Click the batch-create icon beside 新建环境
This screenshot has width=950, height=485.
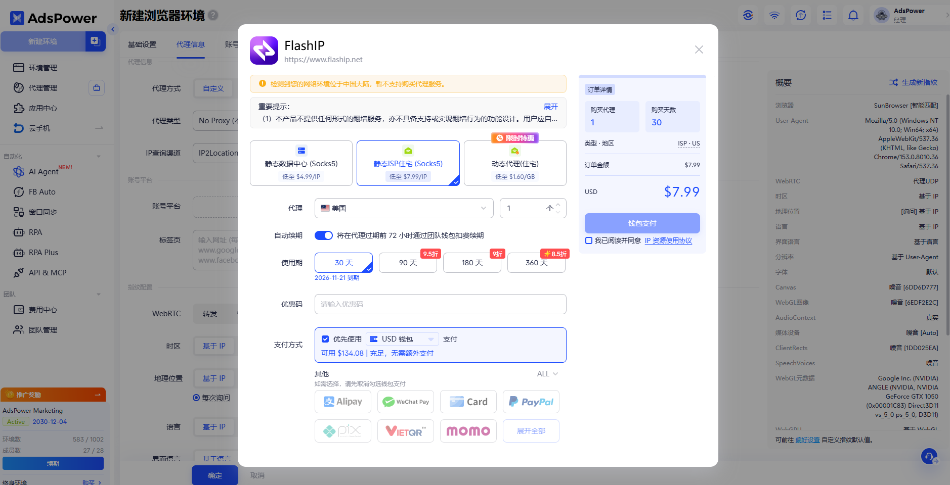[x=95, y=41]
